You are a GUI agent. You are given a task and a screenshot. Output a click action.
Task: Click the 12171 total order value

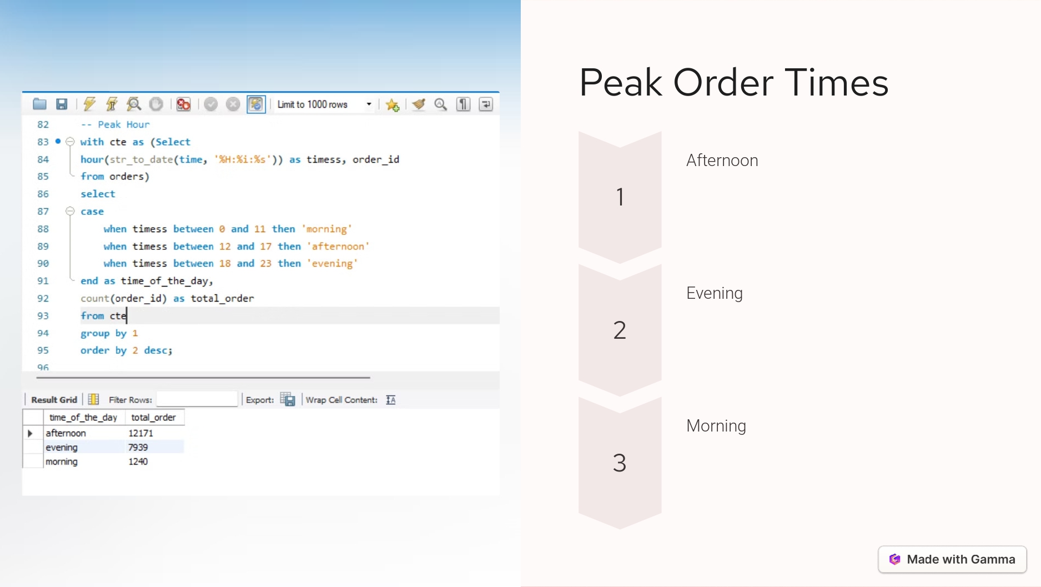point(140,433)
